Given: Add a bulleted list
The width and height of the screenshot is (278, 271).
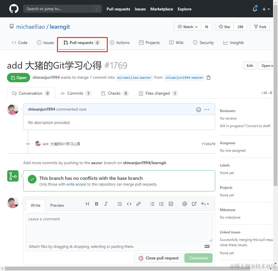Looking at the screenshot, I should 152,204.
